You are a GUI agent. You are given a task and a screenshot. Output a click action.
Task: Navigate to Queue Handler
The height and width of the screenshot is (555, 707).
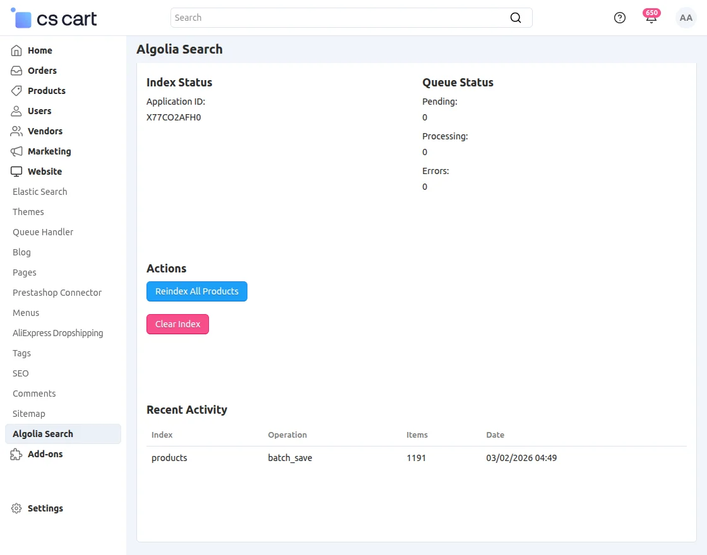(x=42, y=232)
